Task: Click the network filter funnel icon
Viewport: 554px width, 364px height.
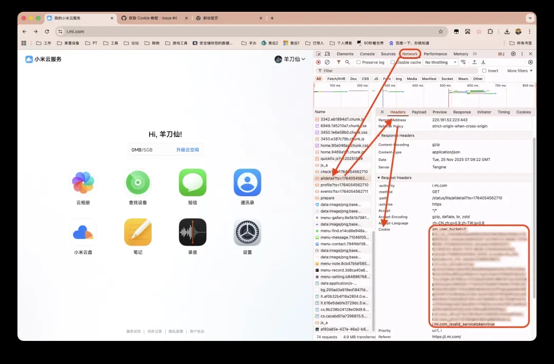Action: pyautogui.click(x=339, y=62)
